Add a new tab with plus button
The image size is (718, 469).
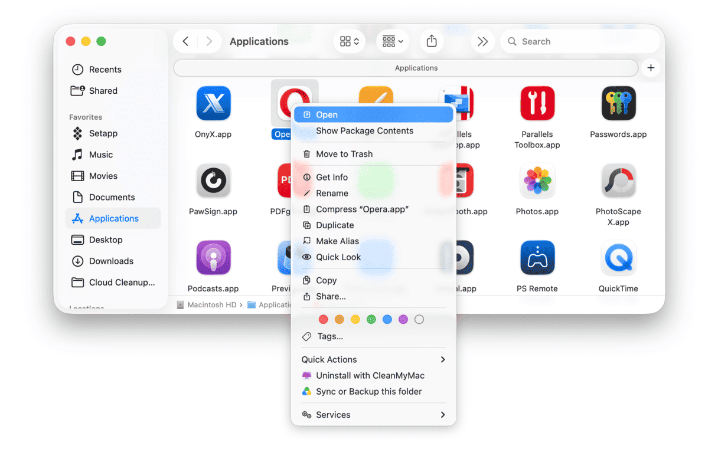[651, 68]
